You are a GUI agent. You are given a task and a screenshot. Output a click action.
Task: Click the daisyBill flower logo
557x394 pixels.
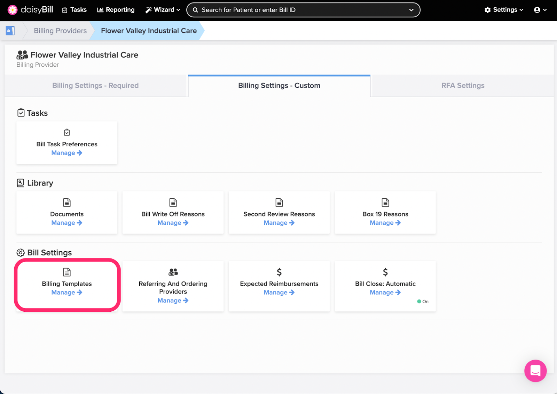pyautogui.click(x=13, y=10)
